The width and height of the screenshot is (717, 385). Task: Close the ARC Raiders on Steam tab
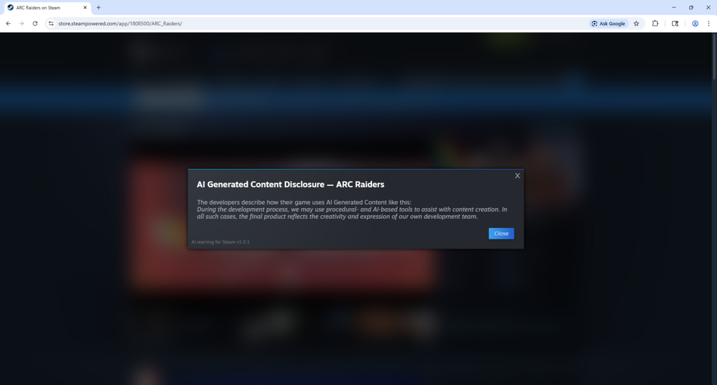click(x=85, y=8)
